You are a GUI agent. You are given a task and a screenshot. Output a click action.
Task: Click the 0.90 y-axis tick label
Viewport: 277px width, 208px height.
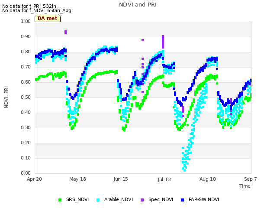26,36
